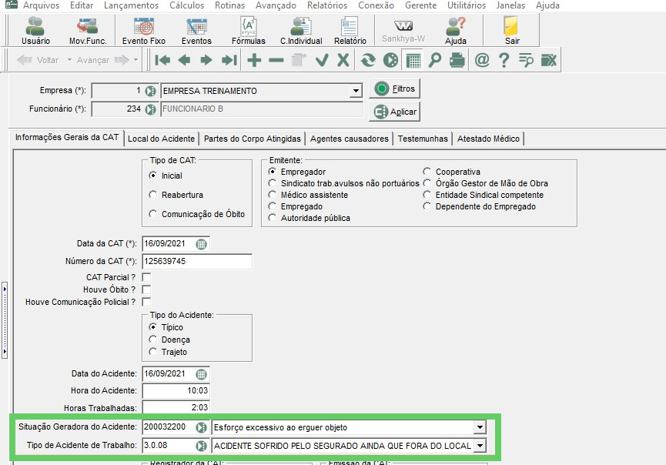Open the Relatório toolbar icon
This screenshot has width=666, height=465.
point(350,31)
